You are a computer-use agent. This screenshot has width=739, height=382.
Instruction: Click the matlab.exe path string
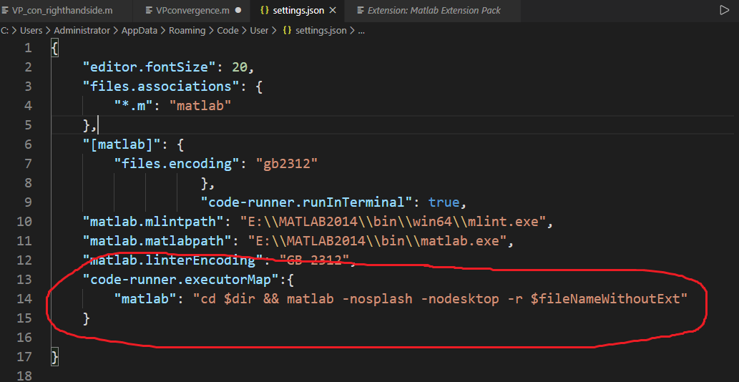(377, 241)
